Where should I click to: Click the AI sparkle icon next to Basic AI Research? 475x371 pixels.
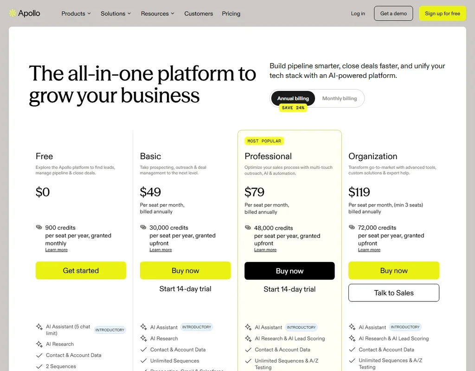click(144, 338)
